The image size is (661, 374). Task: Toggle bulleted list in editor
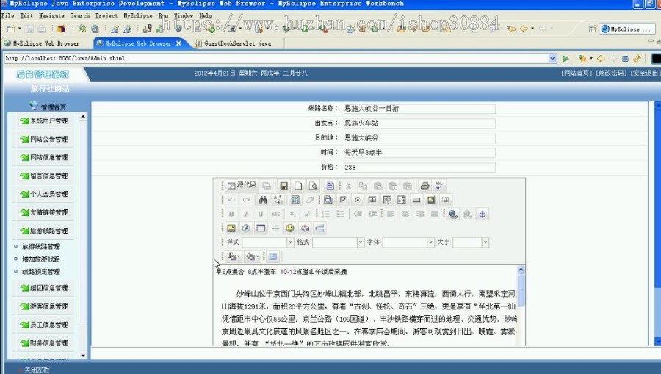[340, 215]
